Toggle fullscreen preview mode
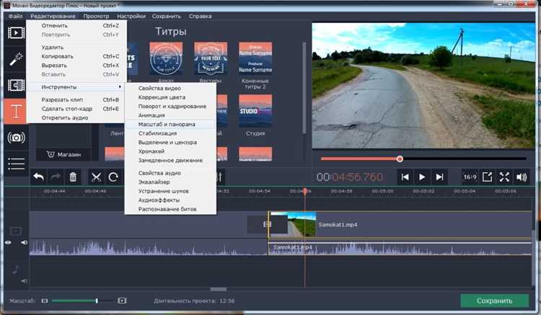 [x=504, y=177]
